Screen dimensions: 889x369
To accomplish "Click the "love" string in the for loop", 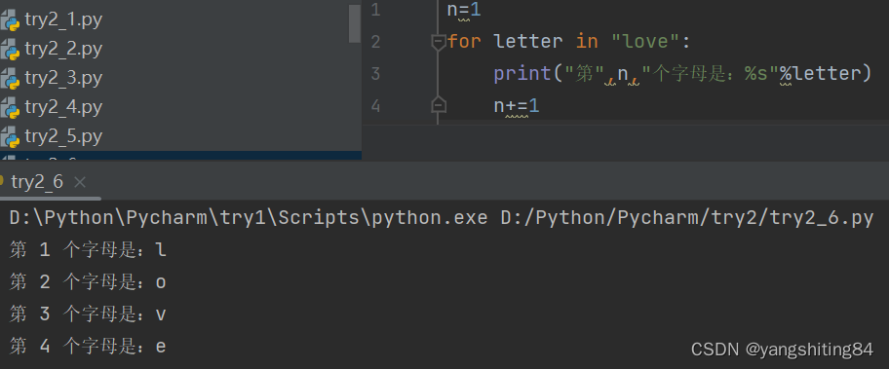I will [644, 41].
